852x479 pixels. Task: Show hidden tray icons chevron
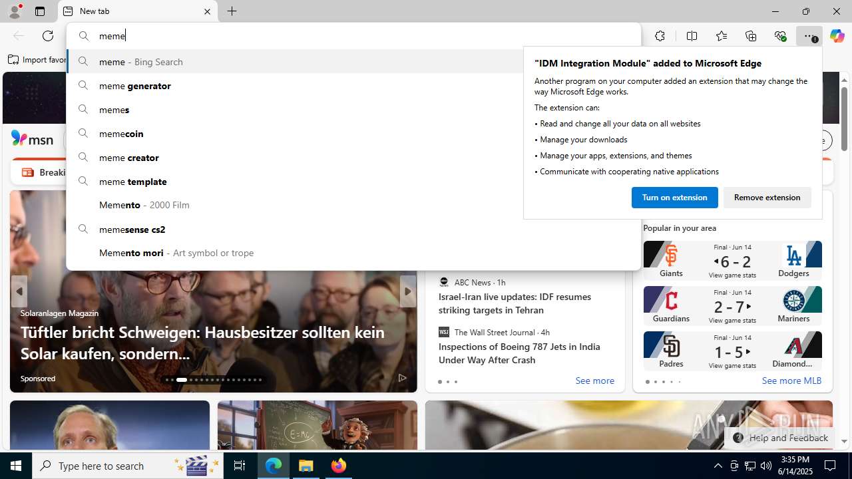718,466
